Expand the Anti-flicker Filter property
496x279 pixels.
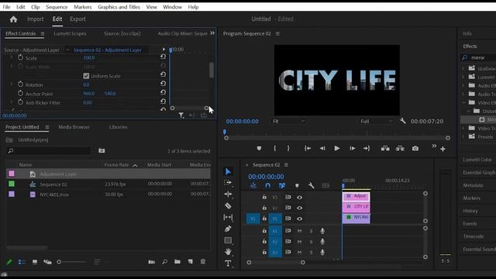pyautogui.click(x=11, y=102)
